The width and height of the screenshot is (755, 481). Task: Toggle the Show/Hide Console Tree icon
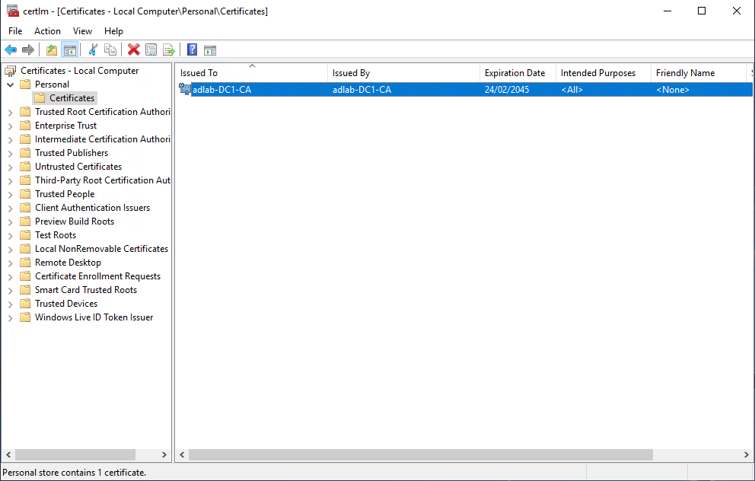pyautogui.click(x=69, y=49)
